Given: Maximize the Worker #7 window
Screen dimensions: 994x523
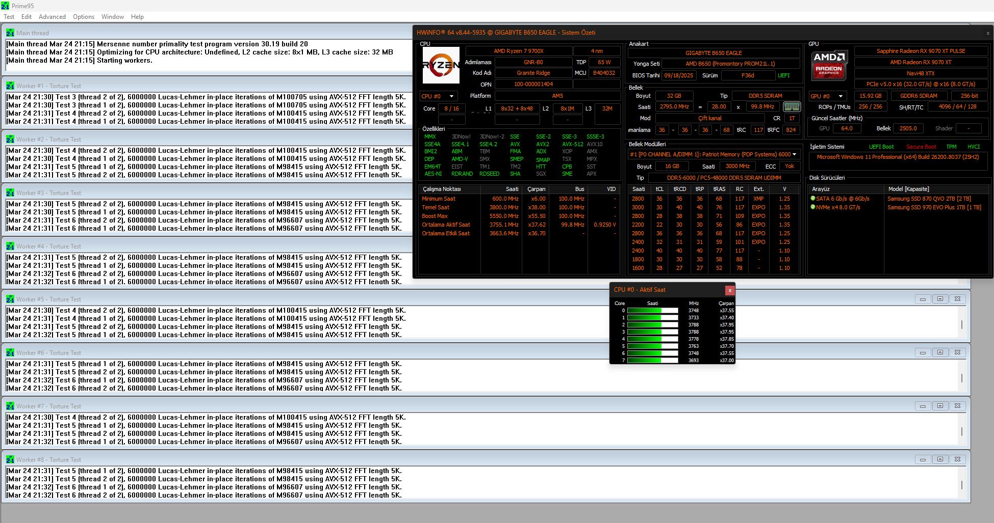Looking at the screenshot, I should coord(940,406).
